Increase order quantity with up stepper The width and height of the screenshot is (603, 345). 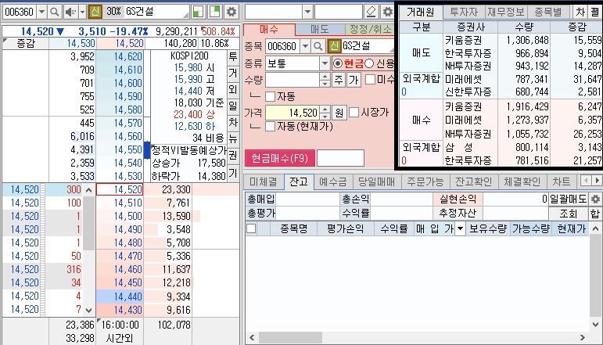click(x=325, y=77)
